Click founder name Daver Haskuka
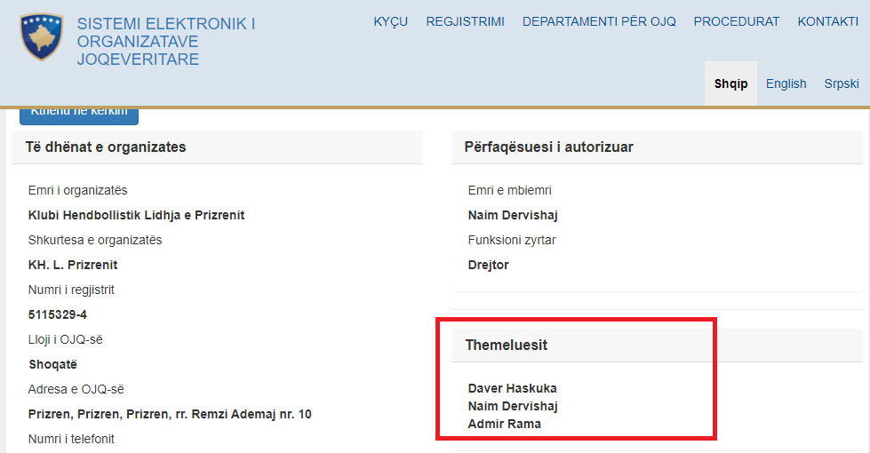 [x=512, y=388]
